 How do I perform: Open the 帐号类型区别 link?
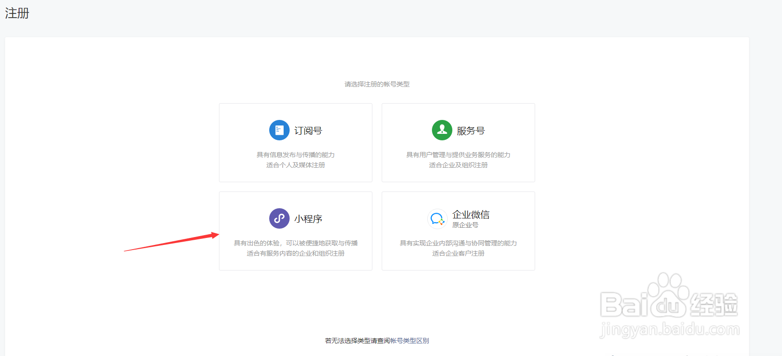(x=410, y=341)
